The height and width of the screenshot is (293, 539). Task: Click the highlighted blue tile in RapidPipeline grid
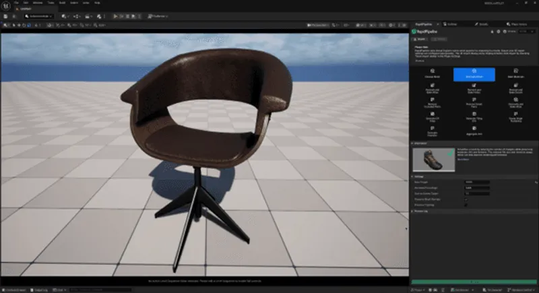click(x=474, y=74)
